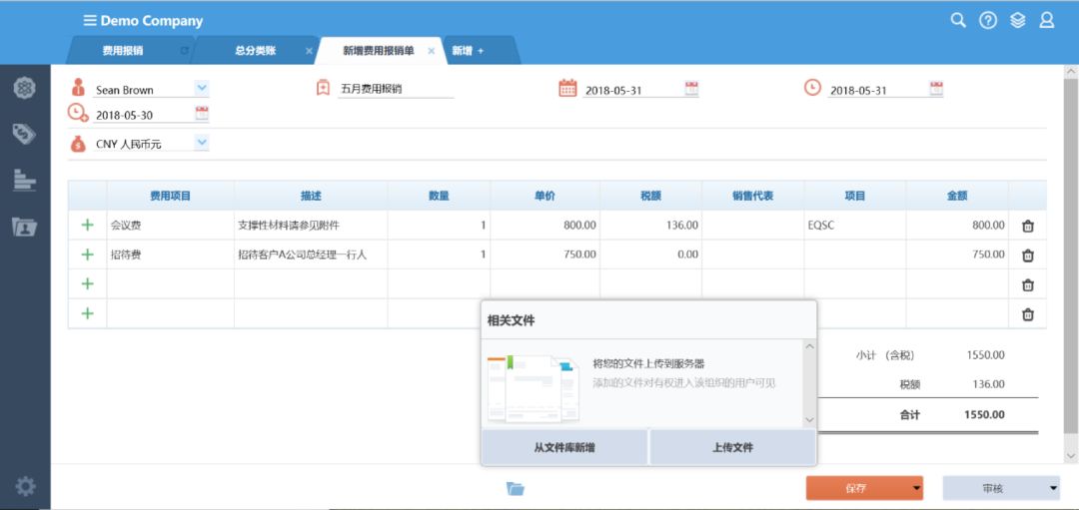Open the layers stack icon in header

[x=1017, y=20]
